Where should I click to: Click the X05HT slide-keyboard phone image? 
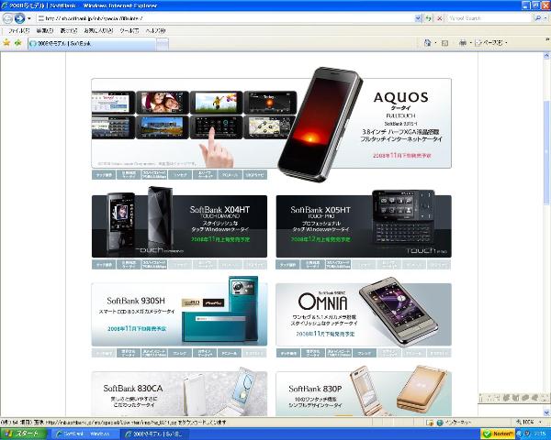[x=403, y=217]
